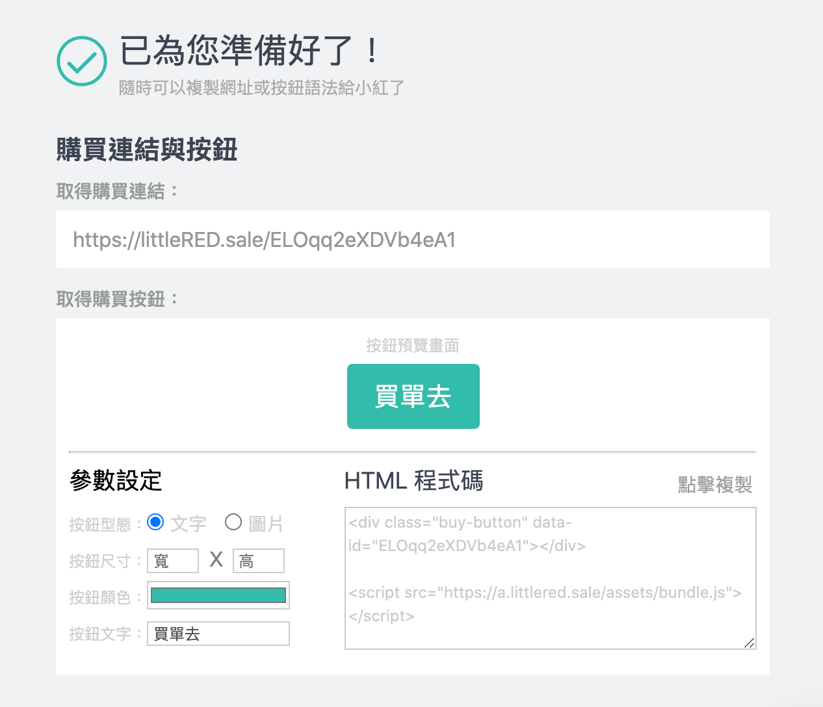Select the 文字 button type radio
This screenshot has height=707, width=823.
[x=155, y=522]
